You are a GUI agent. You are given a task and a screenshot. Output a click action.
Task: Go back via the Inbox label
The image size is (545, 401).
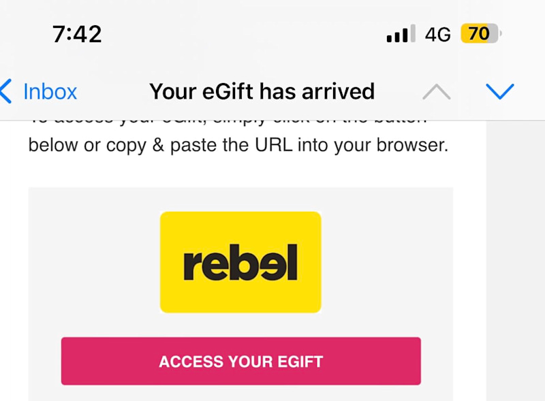50,92
